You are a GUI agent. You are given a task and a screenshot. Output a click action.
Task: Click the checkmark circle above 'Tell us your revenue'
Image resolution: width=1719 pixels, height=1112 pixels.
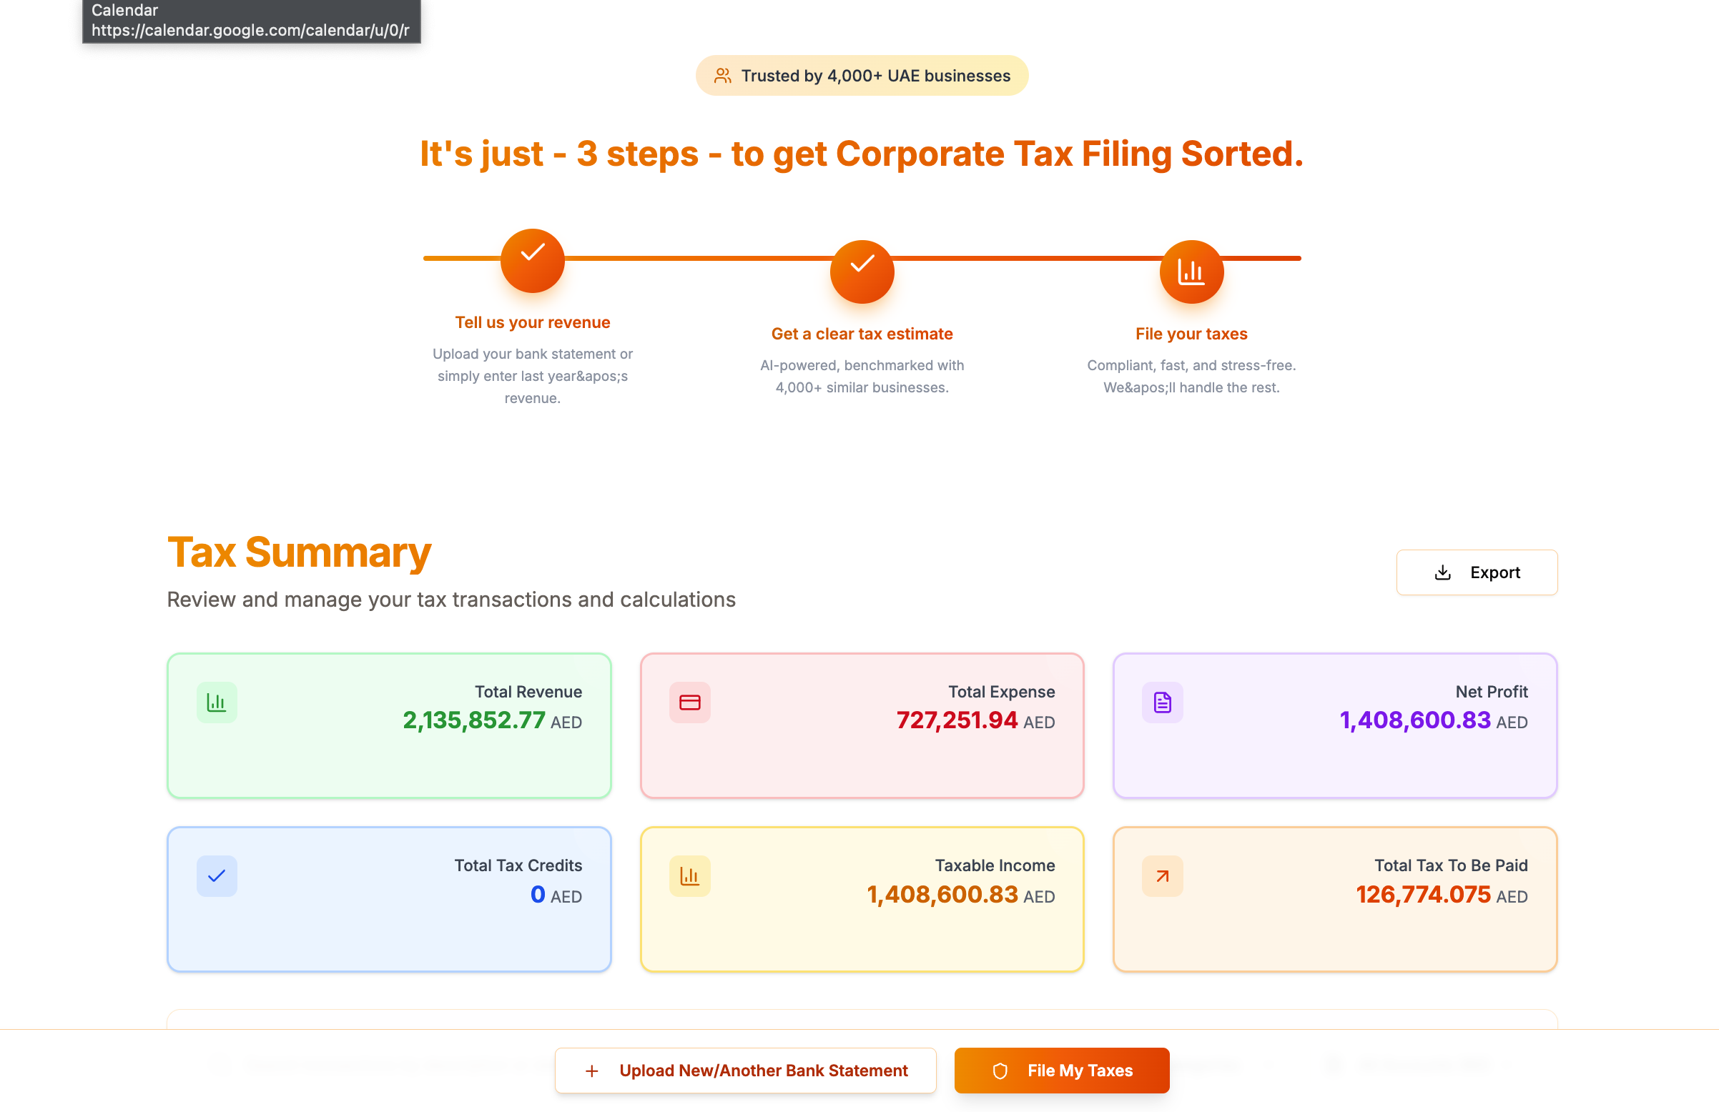pos(532,261)
